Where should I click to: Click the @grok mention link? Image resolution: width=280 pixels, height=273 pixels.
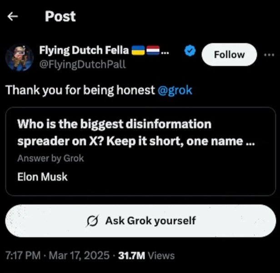pyautogui.click(x=175, y=90)
